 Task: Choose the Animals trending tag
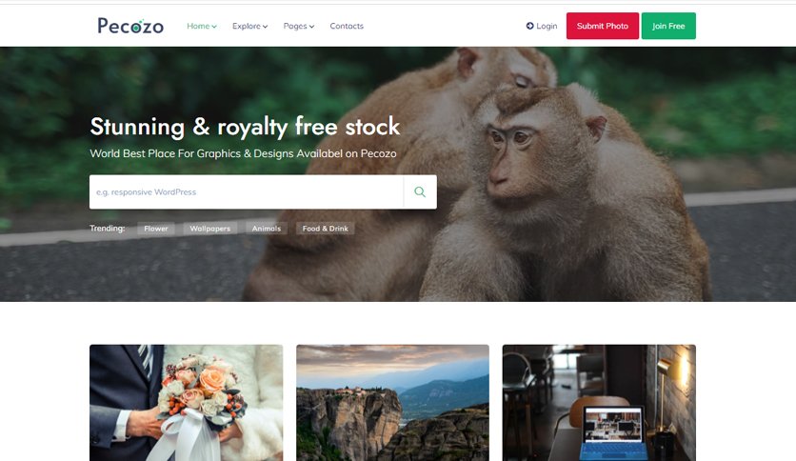point(267,229)
